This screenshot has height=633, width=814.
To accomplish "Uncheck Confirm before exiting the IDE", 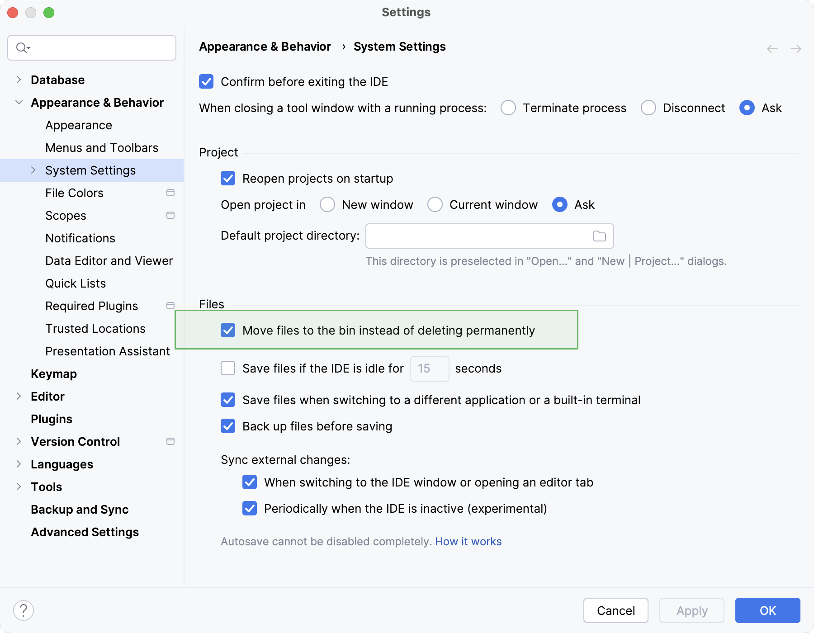I will pyautogui.click(x=206, y=82).
